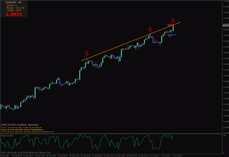
Task: Click the large red 1.3931 price
Action: pos(14,14)
